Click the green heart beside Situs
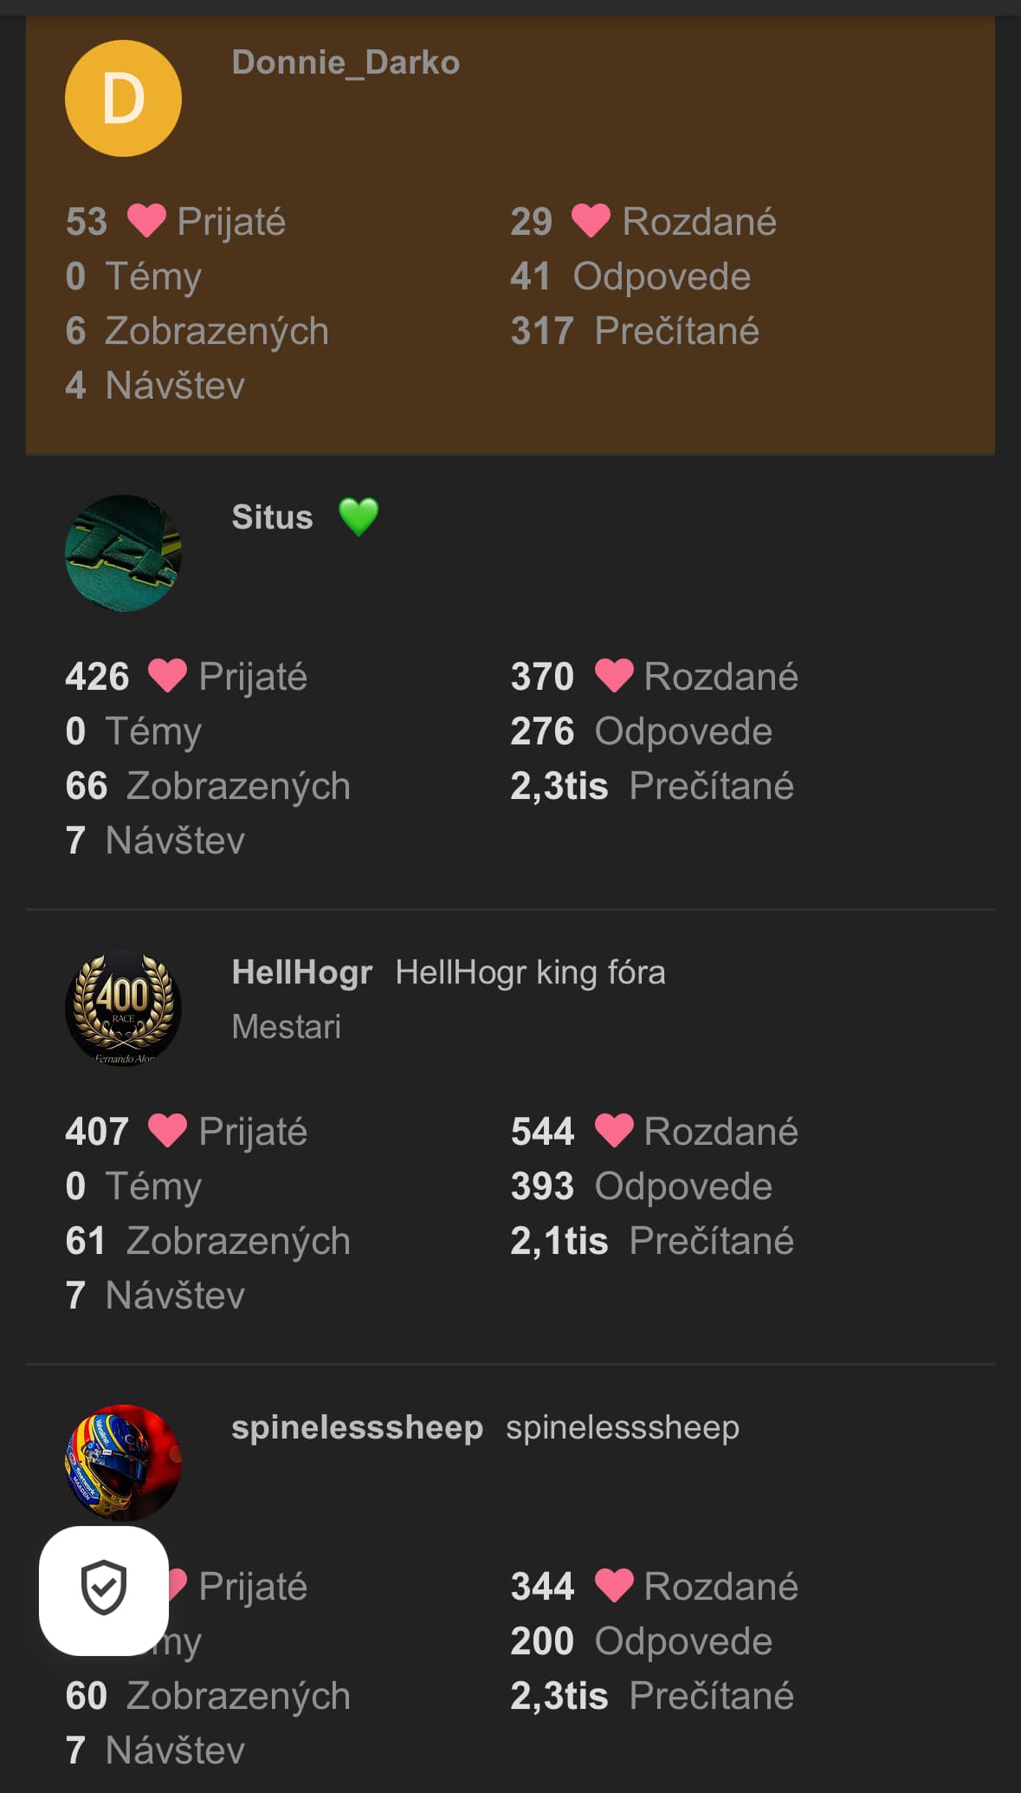1021x1793 pixels. [x=359, y=516]
